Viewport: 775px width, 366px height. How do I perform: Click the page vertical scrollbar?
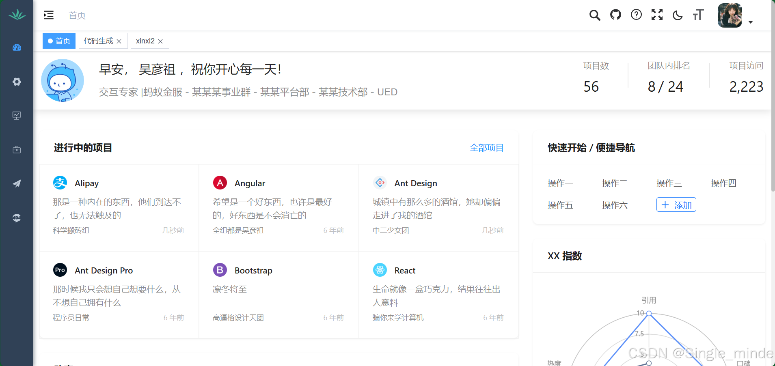pos(773,95)
